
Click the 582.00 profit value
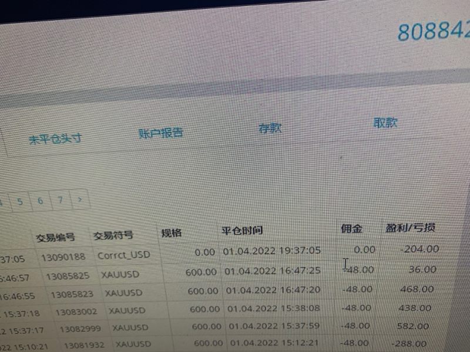click(x=413, y=326)
